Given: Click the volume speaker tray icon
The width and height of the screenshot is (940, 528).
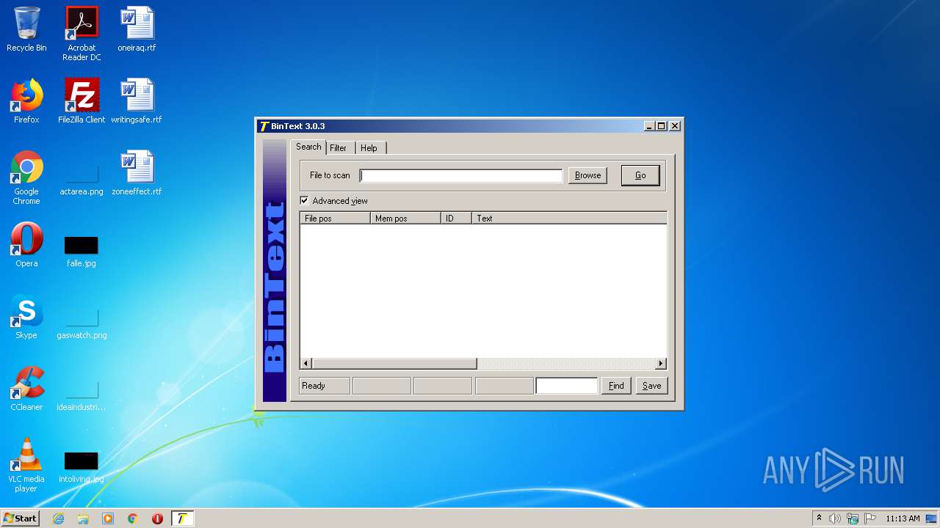Looking at the screenshot, I should (835, 518).
